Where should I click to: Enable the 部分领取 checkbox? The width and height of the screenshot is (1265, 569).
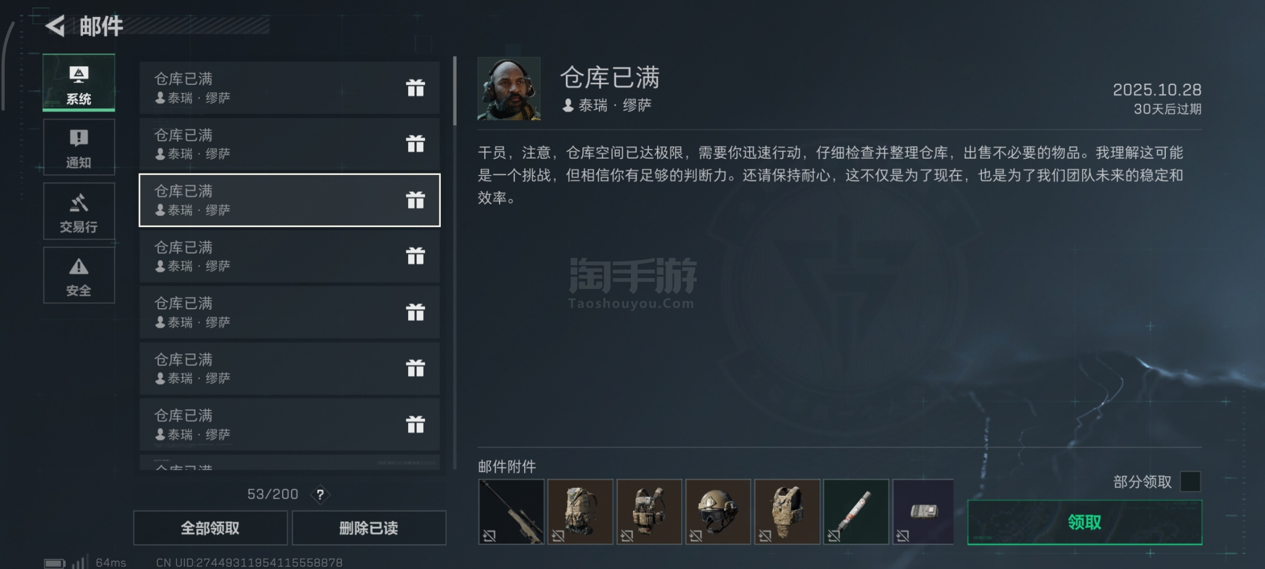point(1190,482)
